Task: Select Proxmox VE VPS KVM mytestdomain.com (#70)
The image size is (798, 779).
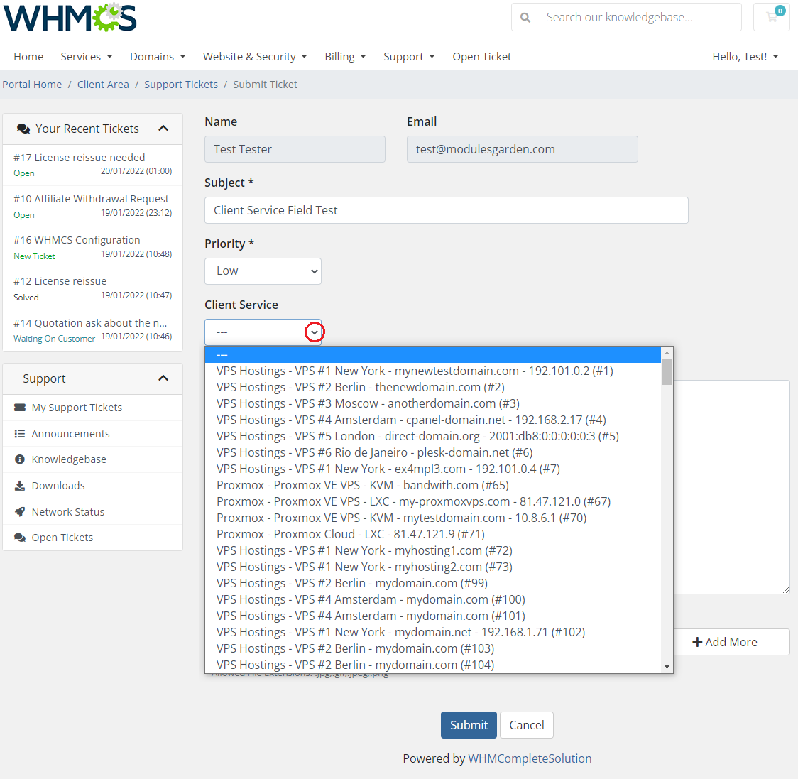Action: [x=432, y=517]
